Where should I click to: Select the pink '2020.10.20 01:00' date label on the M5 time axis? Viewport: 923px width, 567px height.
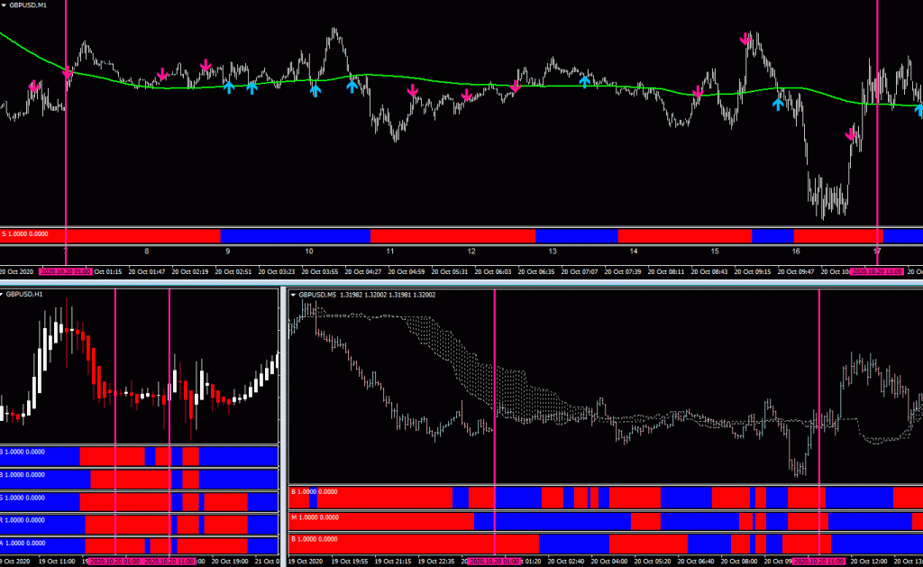coord(495,562)
